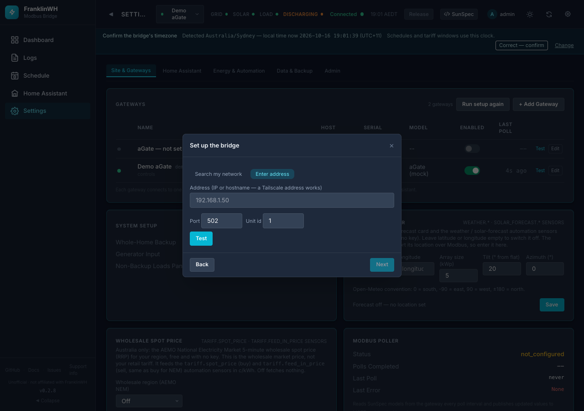Open Logs via its sidebar document icon

click(x=15, y=58)
